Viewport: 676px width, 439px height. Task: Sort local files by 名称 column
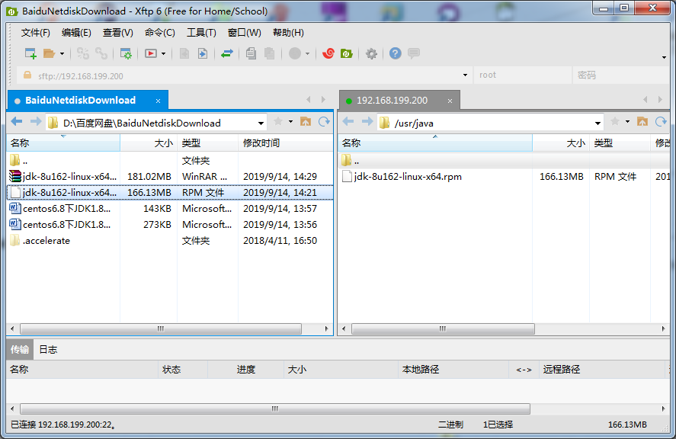click(x=63, y=143)
